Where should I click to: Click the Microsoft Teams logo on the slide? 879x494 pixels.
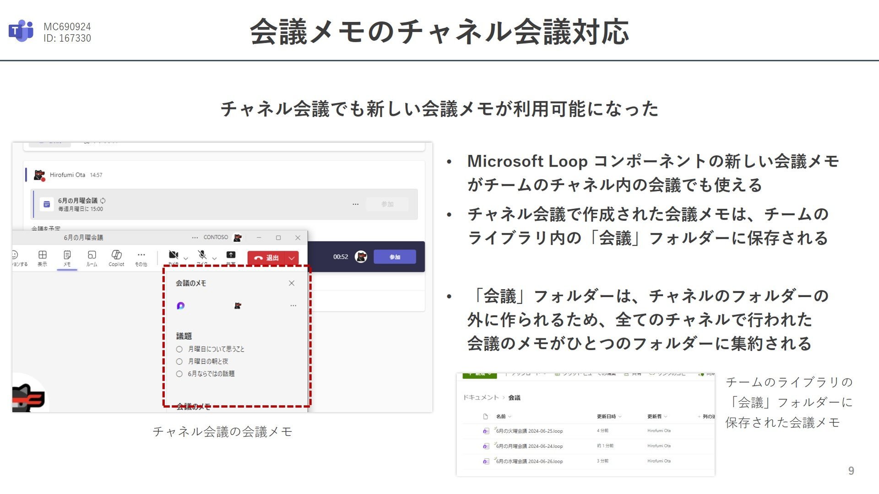click(x=21, y=31)
